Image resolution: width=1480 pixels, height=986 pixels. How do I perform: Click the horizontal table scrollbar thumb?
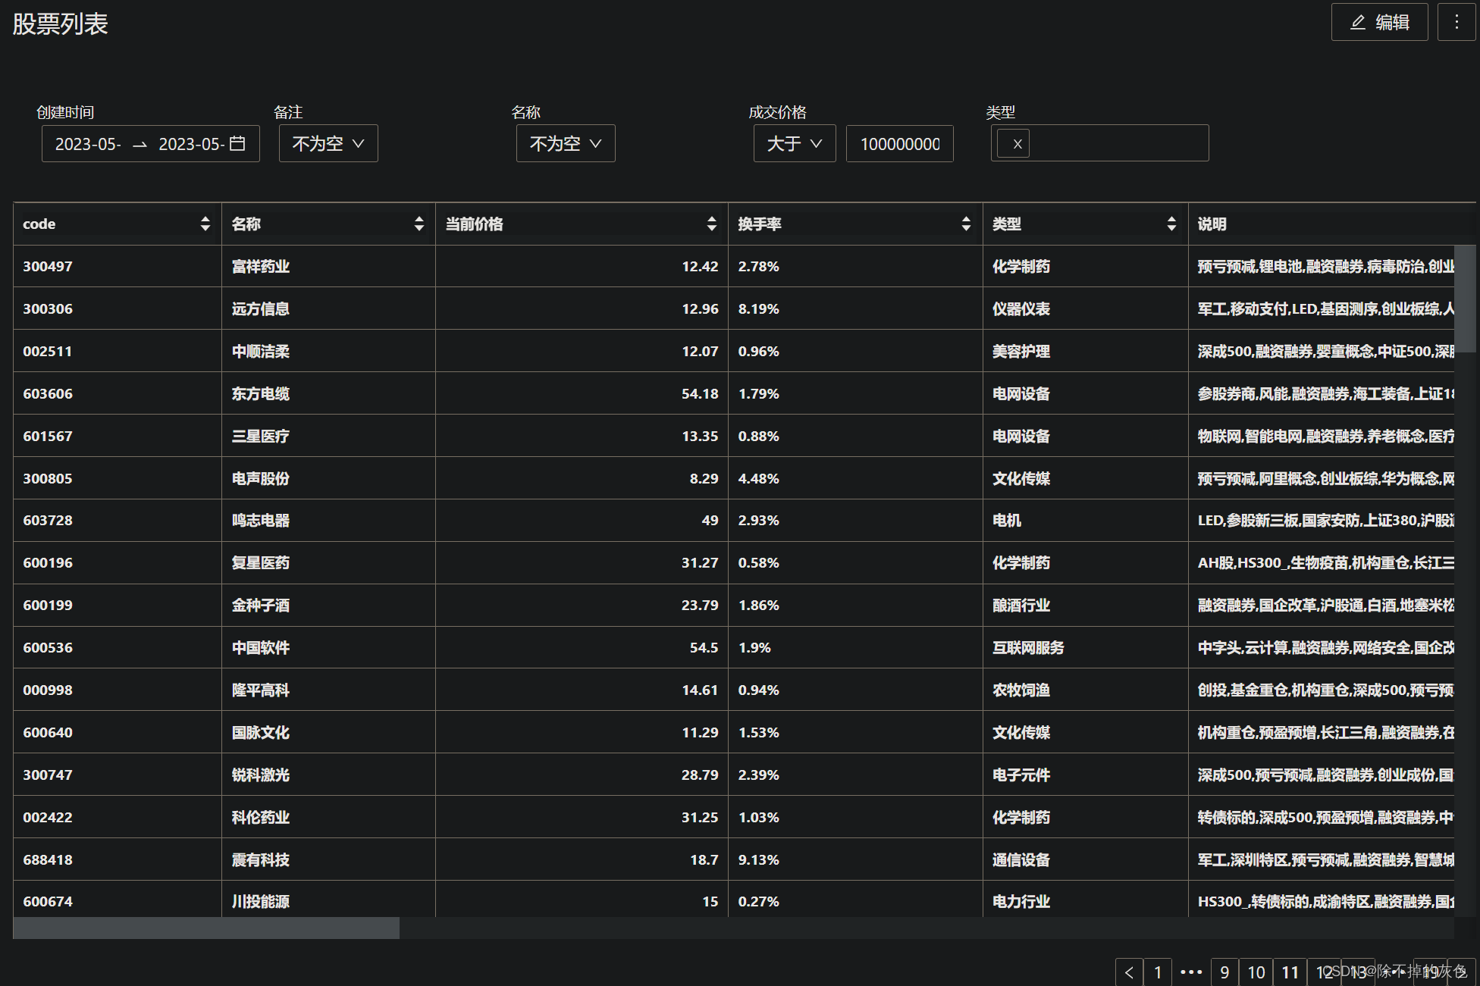tap(206, 928)
